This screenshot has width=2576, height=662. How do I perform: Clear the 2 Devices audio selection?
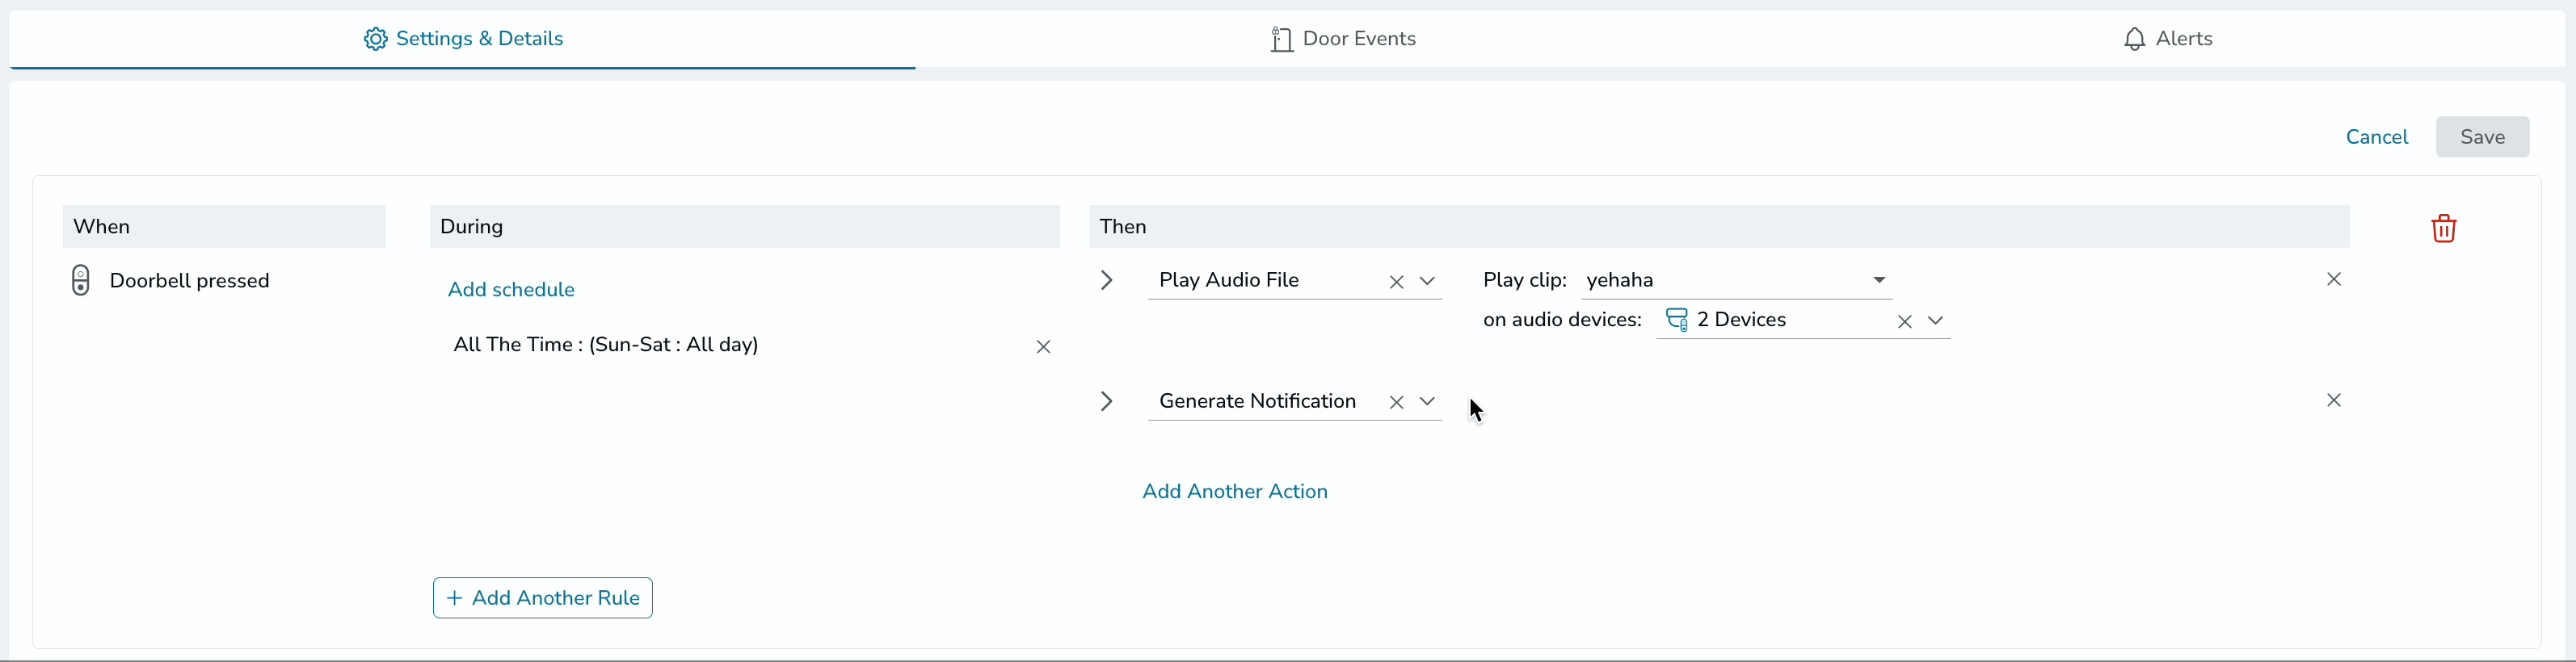(x=1904, y=321)
